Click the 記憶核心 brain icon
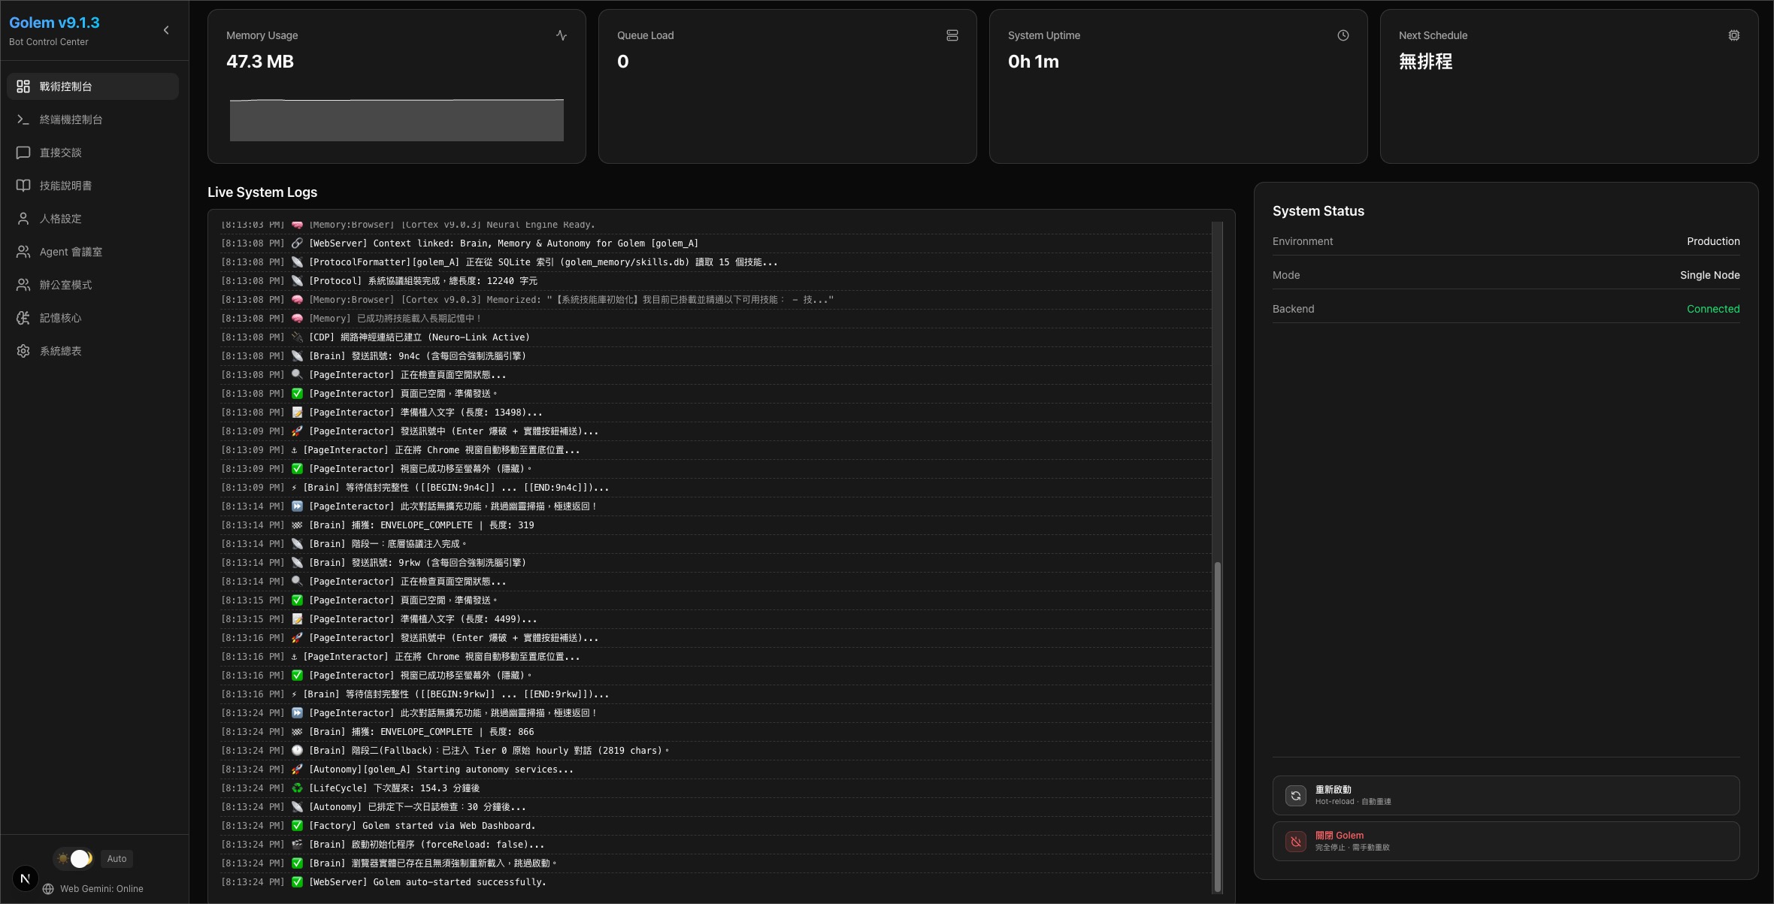Image resolution: width=1774 pixels, height=904 pixels. point(23,318)
